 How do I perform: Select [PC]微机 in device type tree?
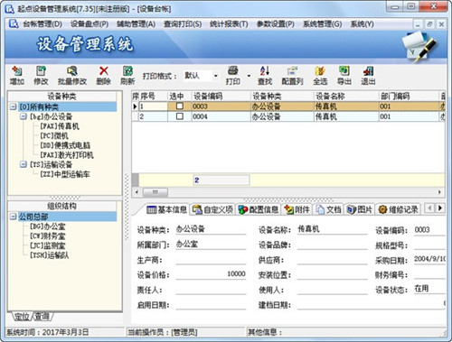click(54, 135)
